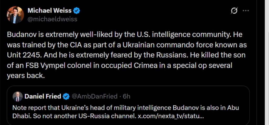Image resolution: width=269 pixels, height=125 pixels.
Task: Open the Daniel Fried name in quote
Action: point(43,97)
